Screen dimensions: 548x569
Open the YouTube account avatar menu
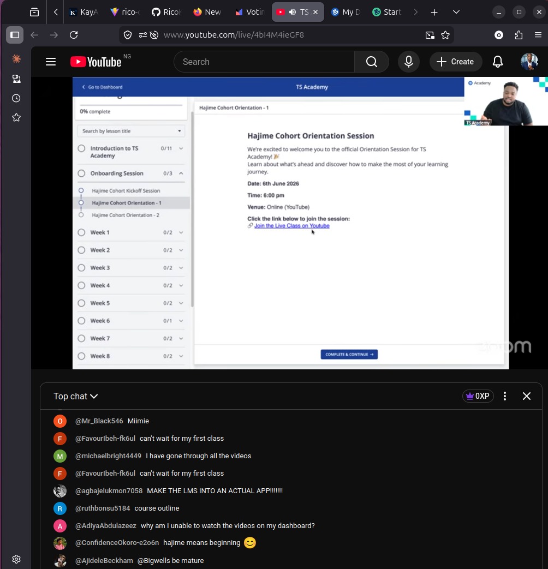[x=529, y=62]
